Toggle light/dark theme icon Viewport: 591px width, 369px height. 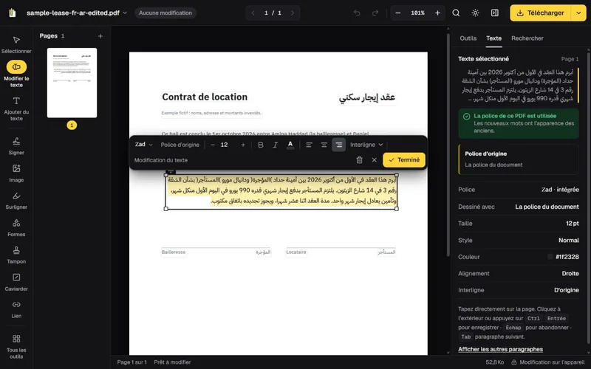pyautogui.click(x=475, y=13)
